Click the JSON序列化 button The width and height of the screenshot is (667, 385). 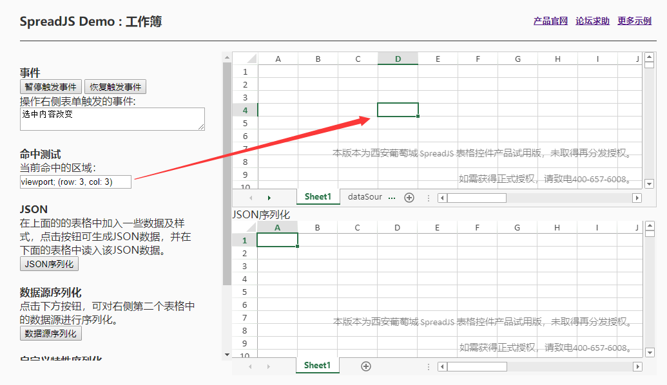(50, 264)
